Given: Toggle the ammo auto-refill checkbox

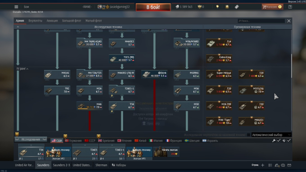Looking at the screenshot, I should point(289,141).
